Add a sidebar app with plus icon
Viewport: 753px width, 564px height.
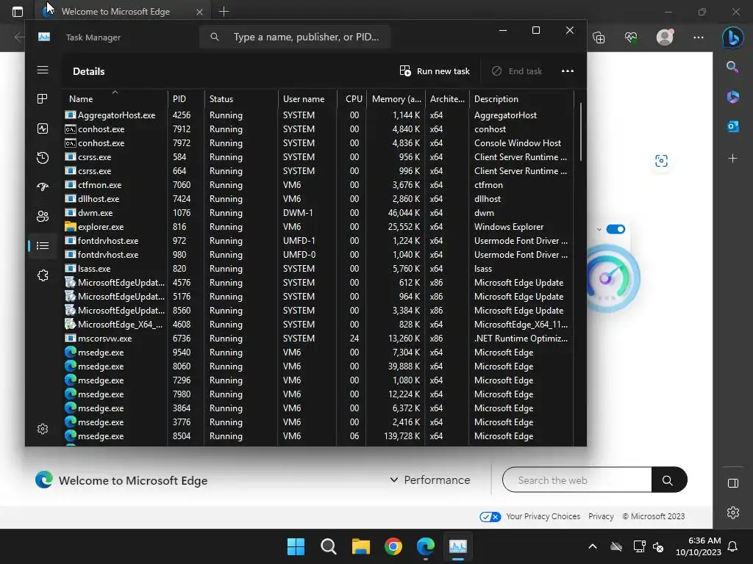[x=732, y=159]
